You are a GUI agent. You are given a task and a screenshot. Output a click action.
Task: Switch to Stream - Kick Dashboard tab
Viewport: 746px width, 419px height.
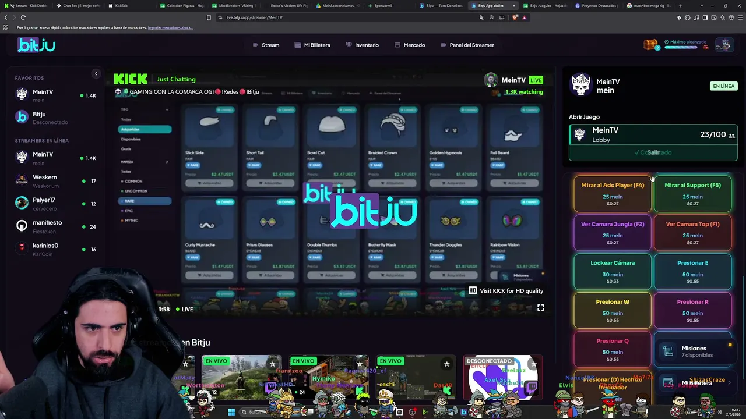point(28,6)
